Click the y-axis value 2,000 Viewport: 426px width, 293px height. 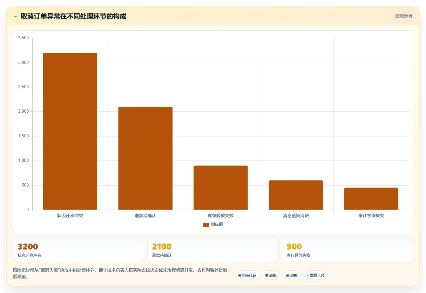click(23, 112)
